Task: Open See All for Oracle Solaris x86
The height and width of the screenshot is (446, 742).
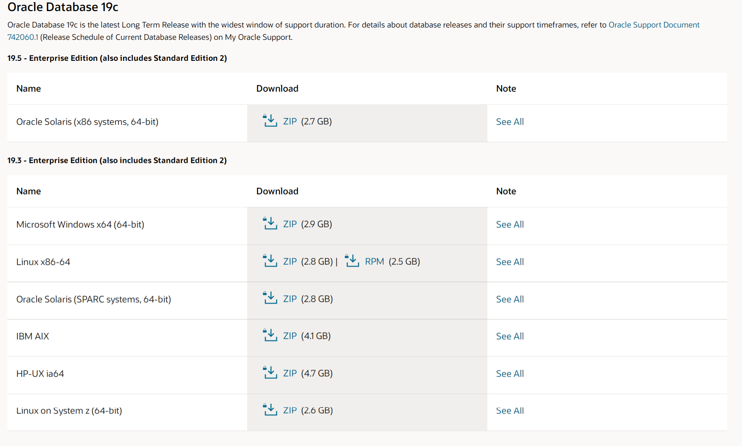Action: tap(510, 122)
